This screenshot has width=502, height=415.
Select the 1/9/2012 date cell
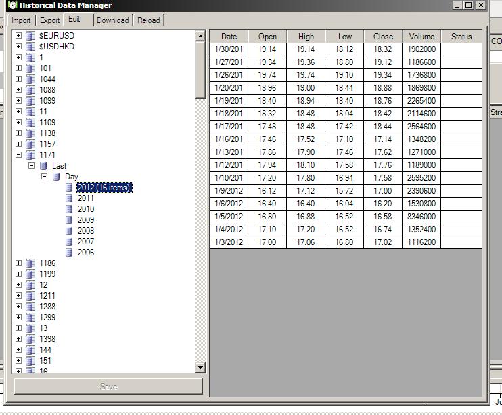[x=229, y=191]
